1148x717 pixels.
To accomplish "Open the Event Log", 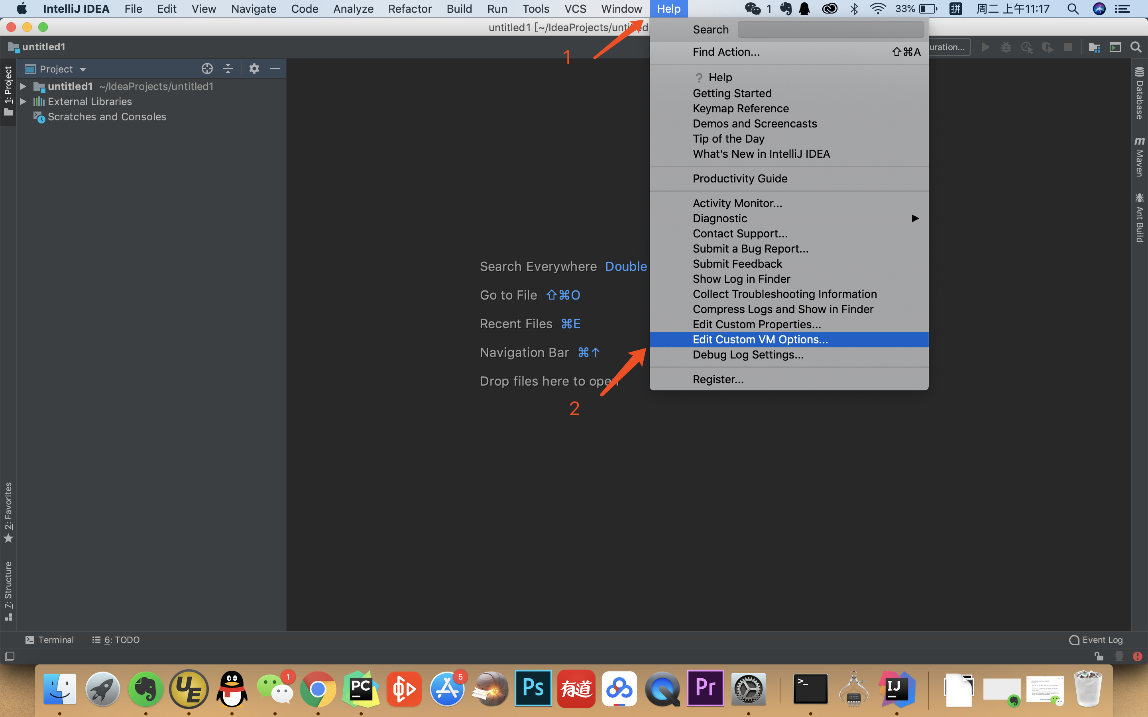I will tap(1096, 640).
